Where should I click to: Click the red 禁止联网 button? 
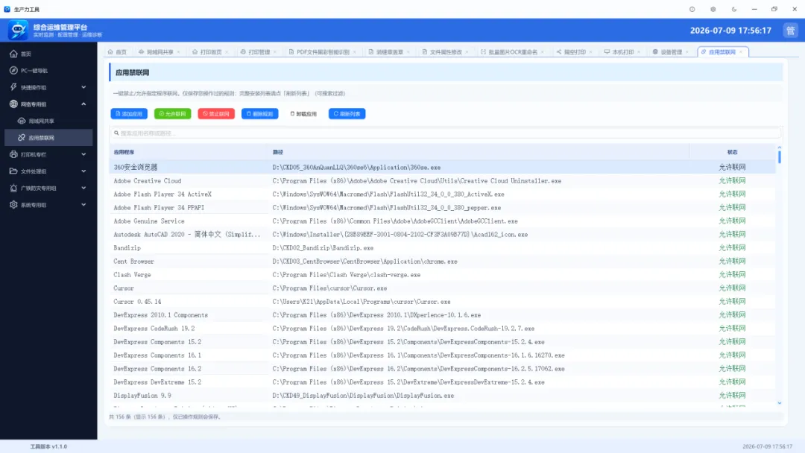[216, 114]
